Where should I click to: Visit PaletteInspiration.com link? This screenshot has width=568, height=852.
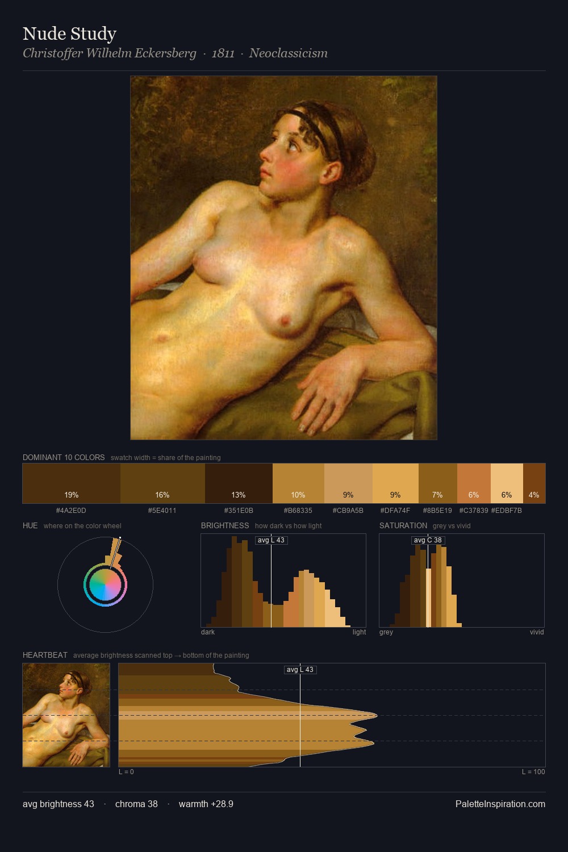tap(500, 804)
